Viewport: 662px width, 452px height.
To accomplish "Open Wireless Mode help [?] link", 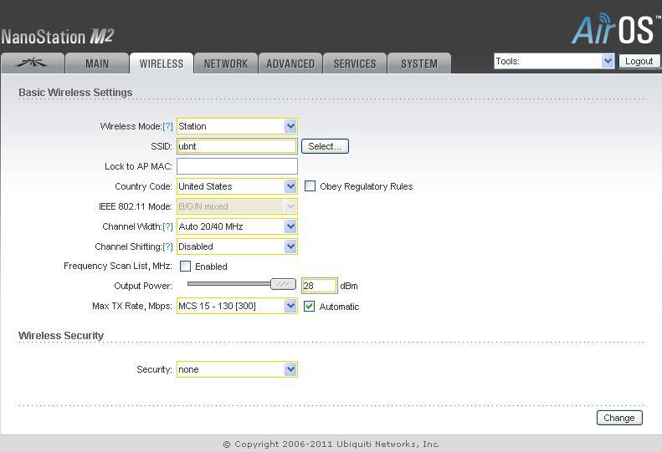I will (167, 127).
